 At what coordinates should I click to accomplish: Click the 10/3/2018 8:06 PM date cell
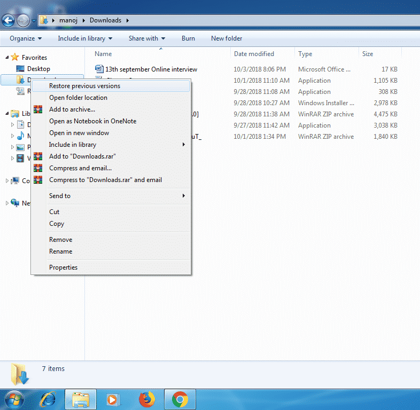(260, 69)
